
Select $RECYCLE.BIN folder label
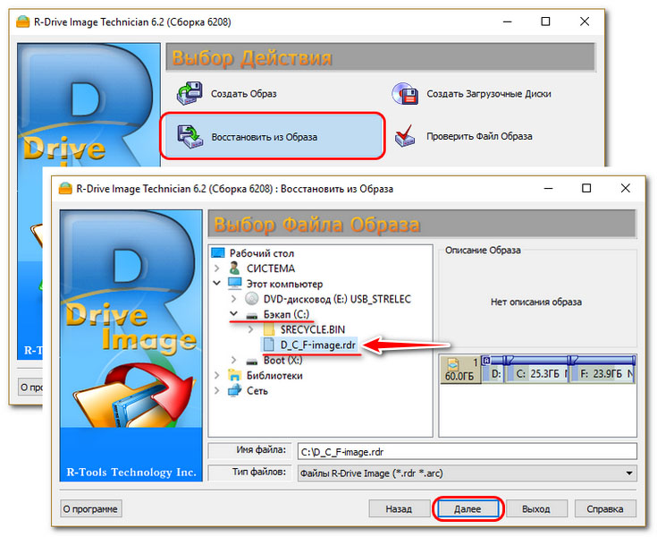click(313, 329)
